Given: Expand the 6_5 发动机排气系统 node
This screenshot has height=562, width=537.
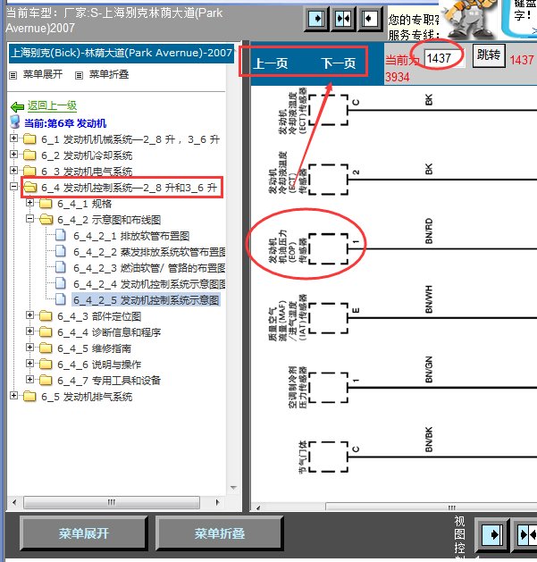Looking at the screenshot, I should pos(13,395).
